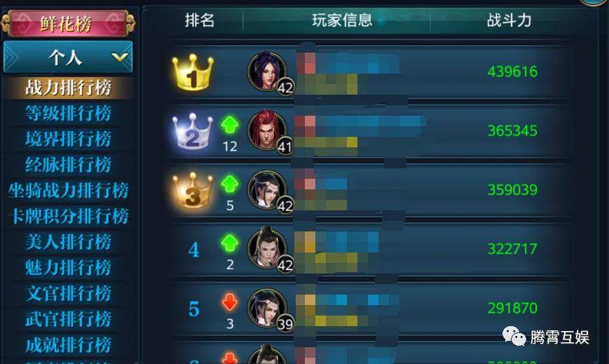Select the 战力排行榜 tab
The width and height of the screenshot is (609, 364).
(x=68, y=87)
